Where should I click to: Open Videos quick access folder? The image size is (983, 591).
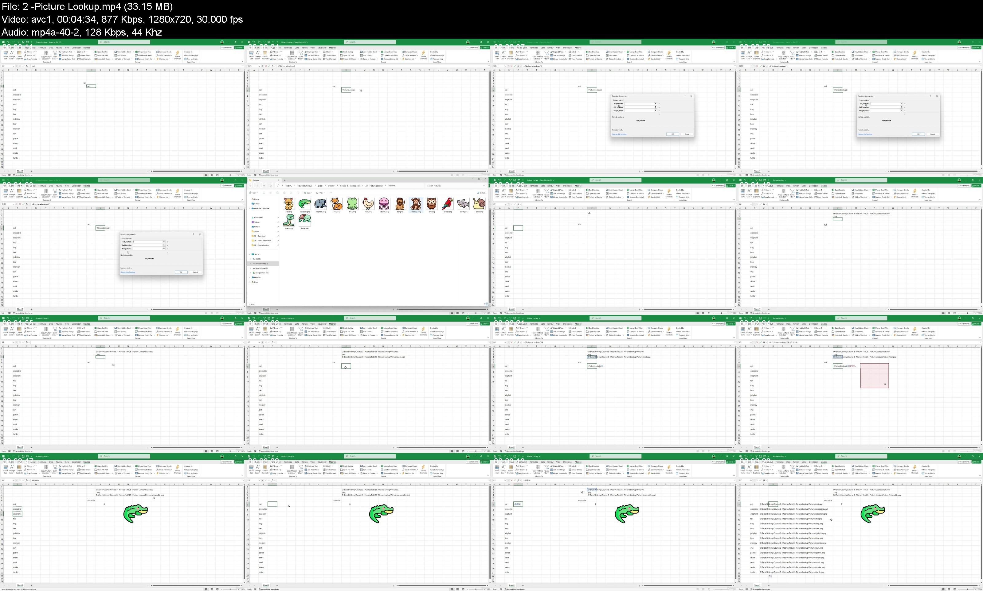click(x=256, y=222)
